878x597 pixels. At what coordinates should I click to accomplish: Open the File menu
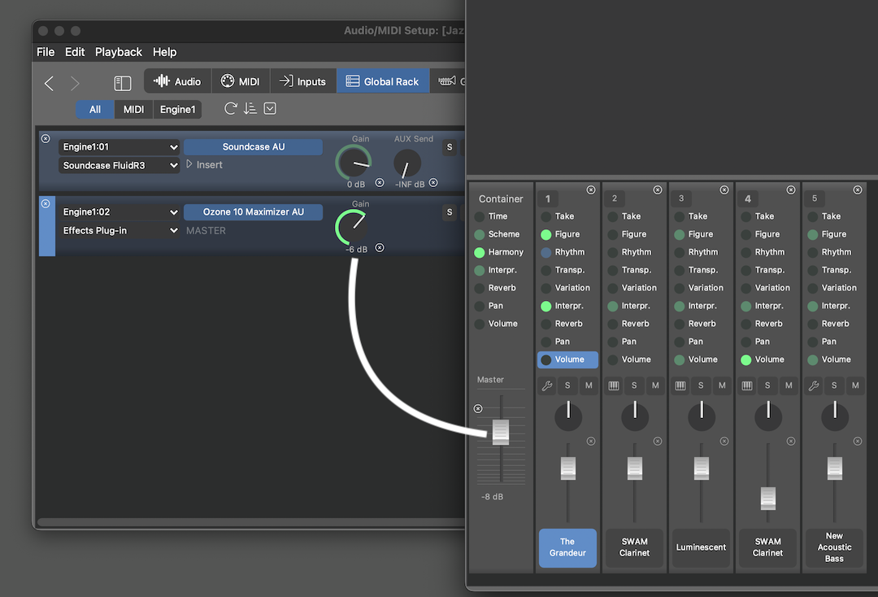[x=46, y=52]
